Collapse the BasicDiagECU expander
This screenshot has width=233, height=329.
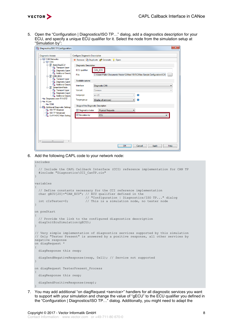47,65
